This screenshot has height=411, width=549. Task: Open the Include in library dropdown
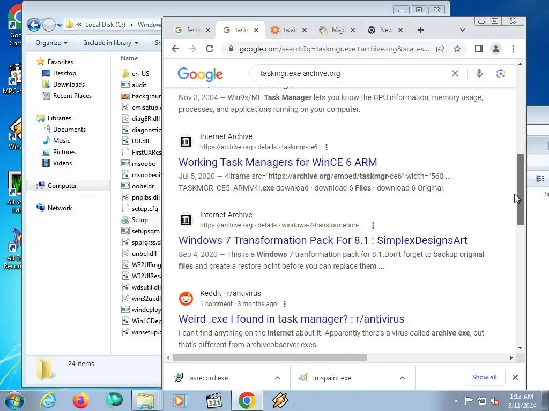111,43
